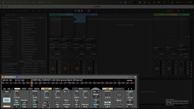
Task: Click the Grain Spread value field
Action: 17,107
